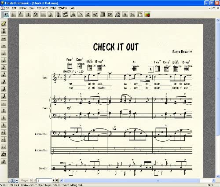Go to the previous page button

click(35, 180)
